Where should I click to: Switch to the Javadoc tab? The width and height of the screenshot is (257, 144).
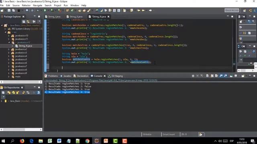click(66, 76)
